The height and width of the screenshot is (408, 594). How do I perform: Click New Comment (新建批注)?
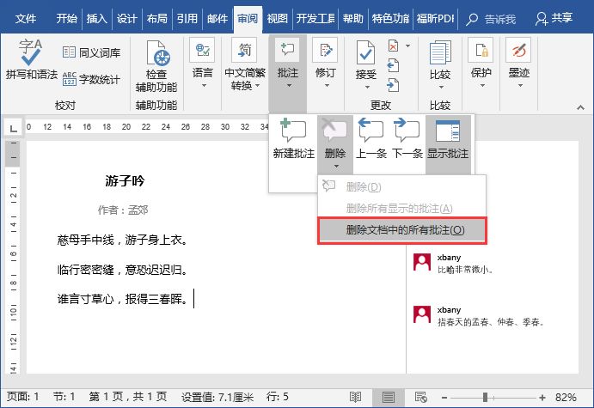294,138
